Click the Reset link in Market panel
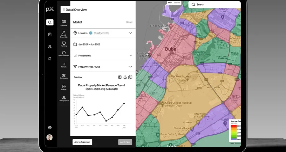Viewport: 286px width, 152px height. 129,22
